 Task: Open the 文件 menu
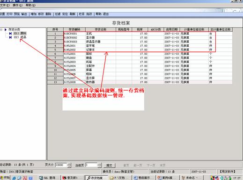click(5, 5)
